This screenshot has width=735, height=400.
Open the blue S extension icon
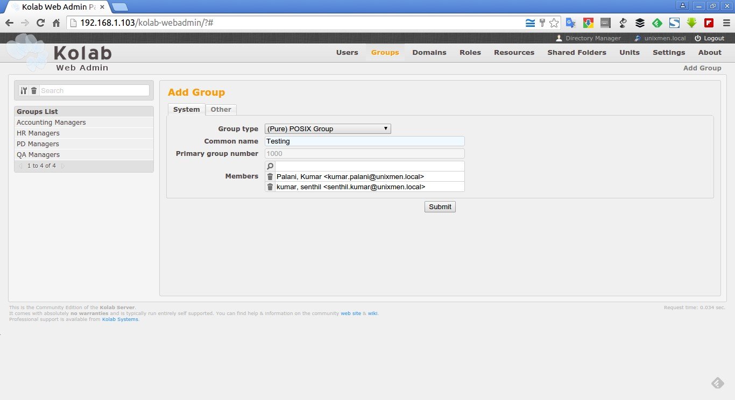point(674,23)
